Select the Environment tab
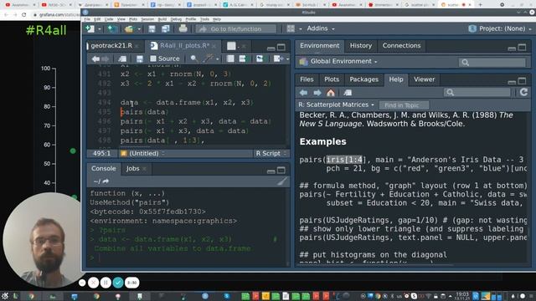 tap(320, 46)
